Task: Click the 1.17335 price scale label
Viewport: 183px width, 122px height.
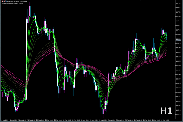Action: tap(178, 8)
